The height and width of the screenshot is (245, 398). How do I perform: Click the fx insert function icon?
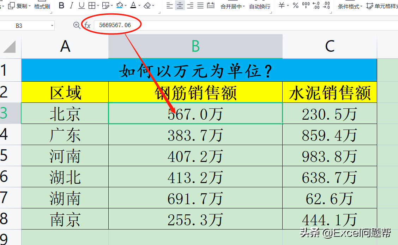click(87, 25)
